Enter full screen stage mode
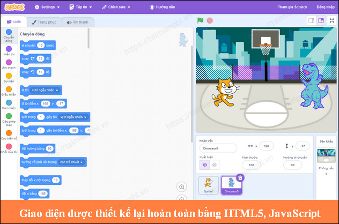This screenshot has width=339, height=224. coord(332,21)
